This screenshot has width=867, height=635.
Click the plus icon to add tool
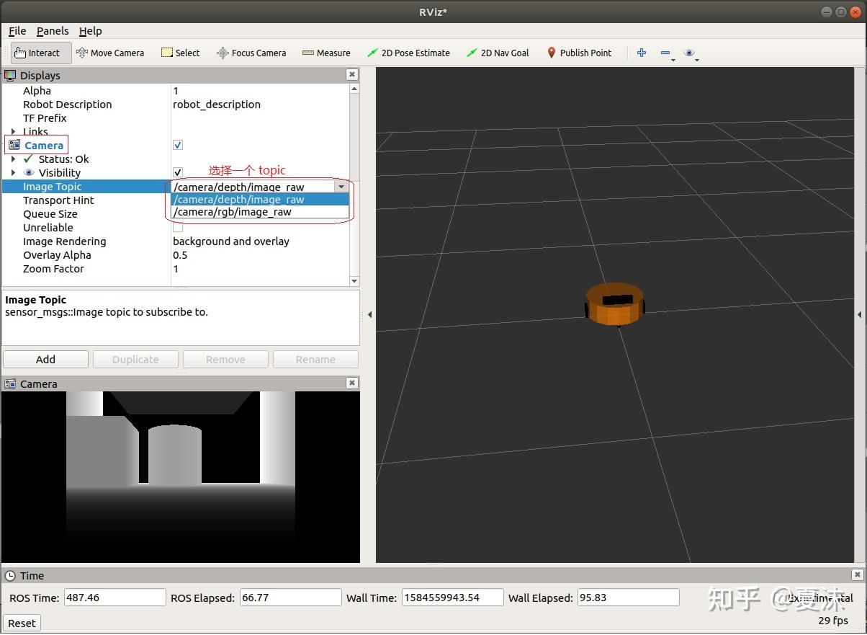[642, 53]
